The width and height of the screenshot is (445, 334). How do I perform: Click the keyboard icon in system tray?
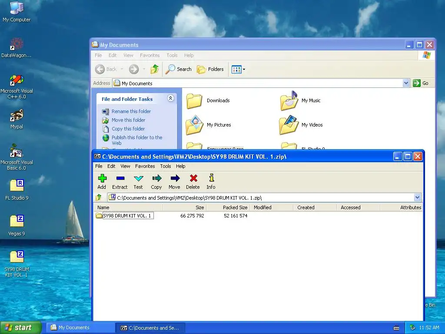(396, 328)
